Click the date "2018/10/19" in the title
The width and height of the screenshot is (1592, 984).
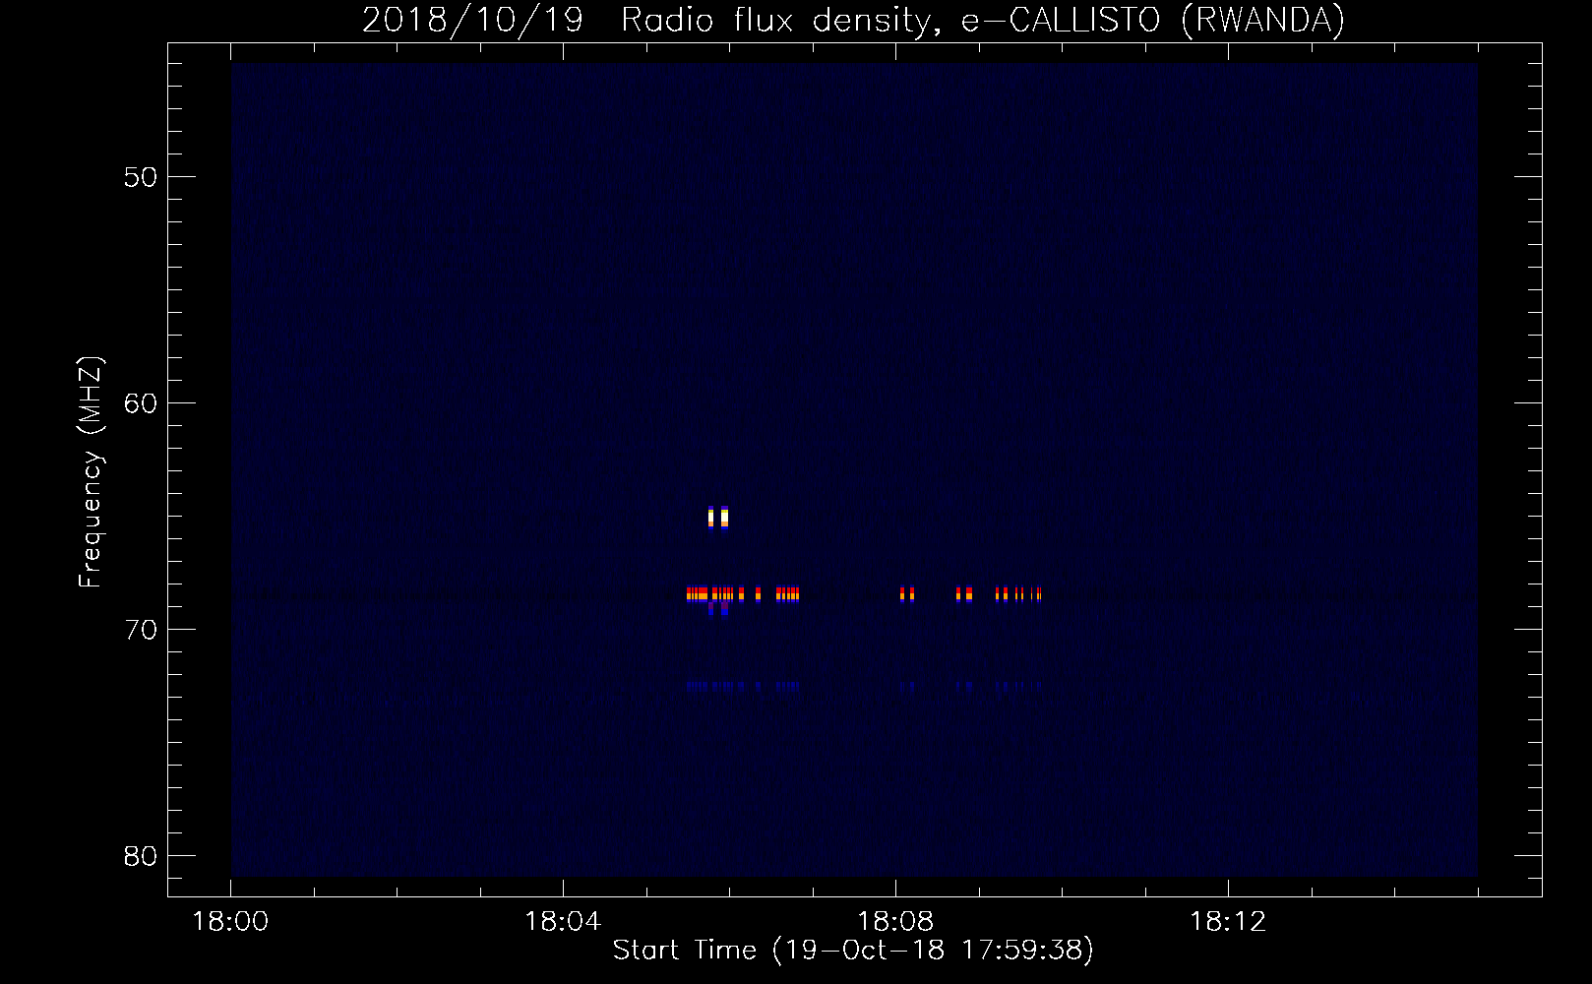(x=472, y=21)
